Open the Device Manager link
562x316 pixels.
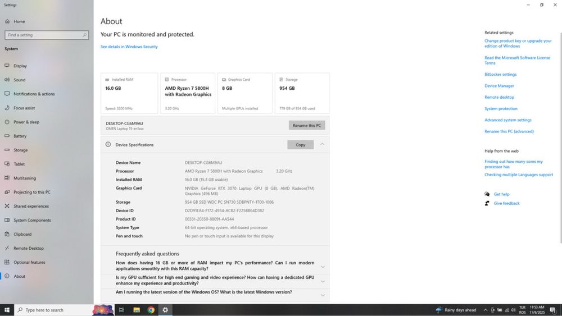click(499, 86)
